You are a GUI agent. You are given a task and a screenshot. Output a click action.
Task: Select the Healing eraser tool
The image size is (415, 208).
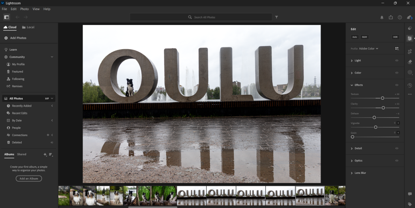410,62
